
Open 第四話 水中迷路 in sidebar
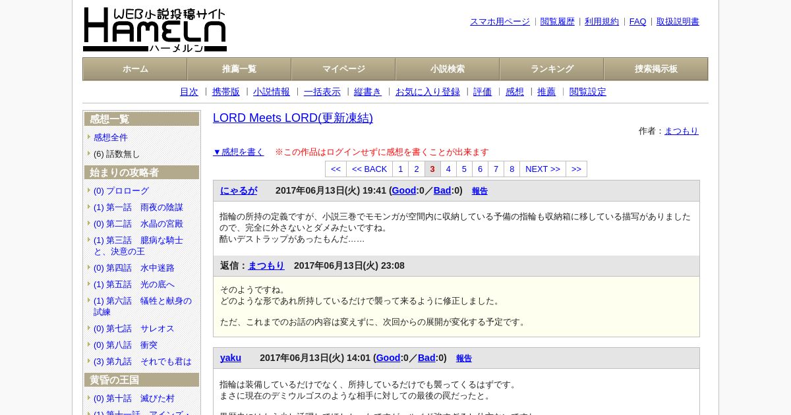click(134, 268)
